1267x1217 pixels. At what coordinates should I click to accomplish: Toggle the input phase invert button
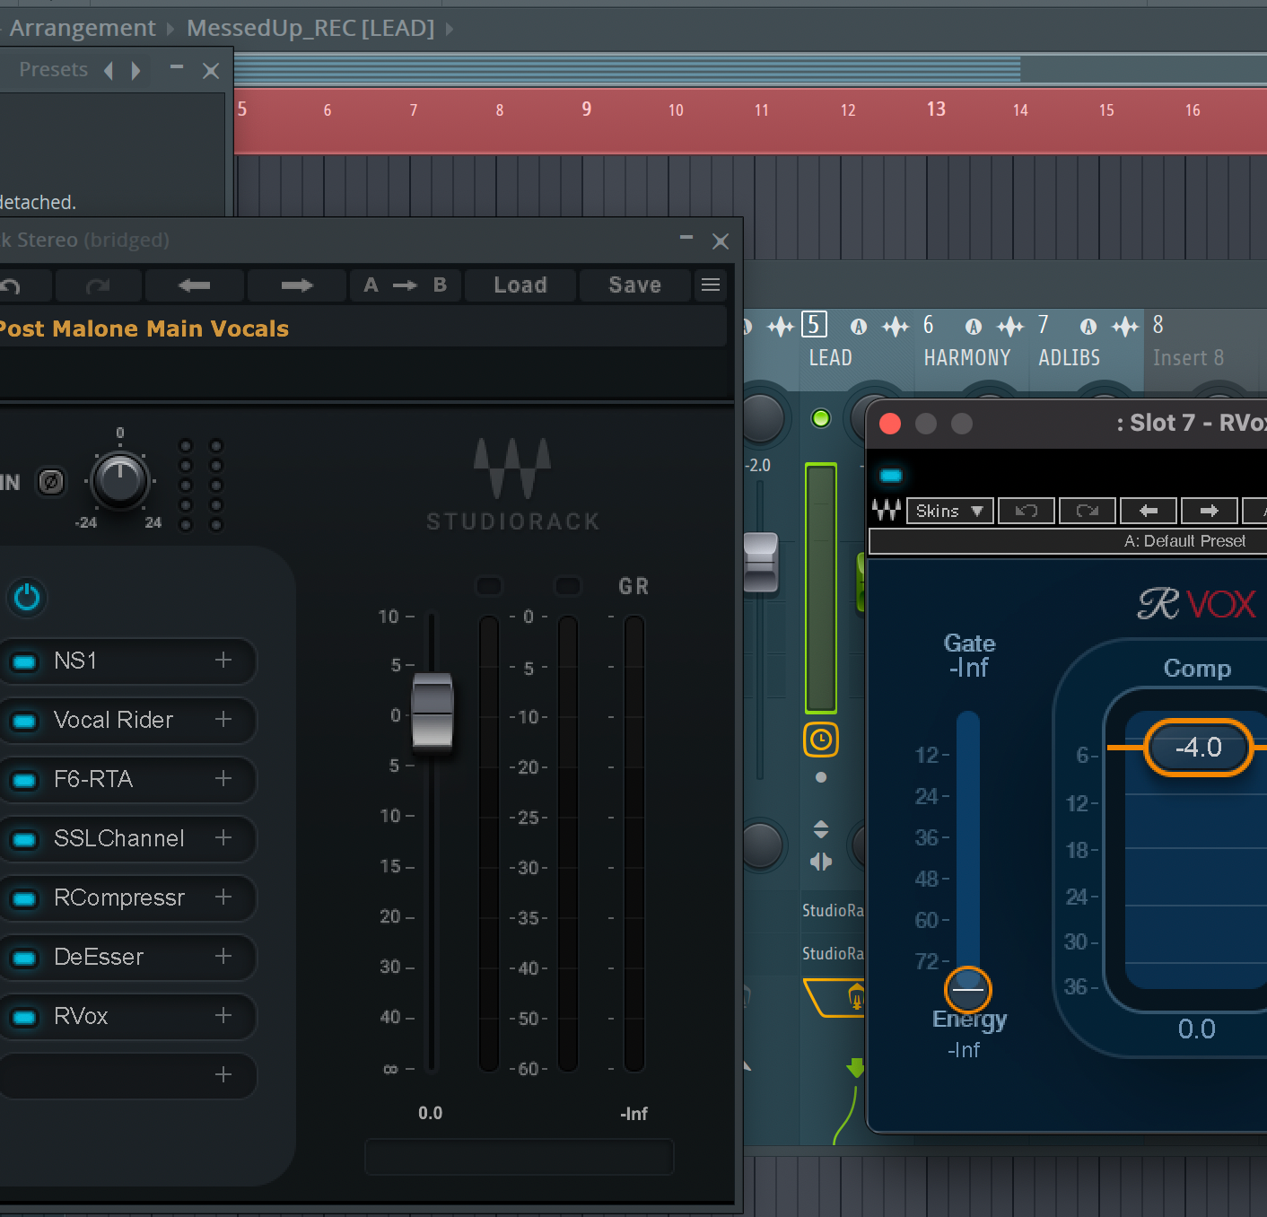tap(51, 482)
